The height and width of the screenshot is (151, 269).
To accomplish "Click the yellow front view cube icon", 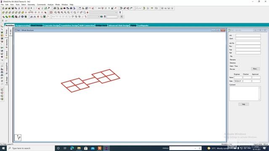I will (3, 13).
